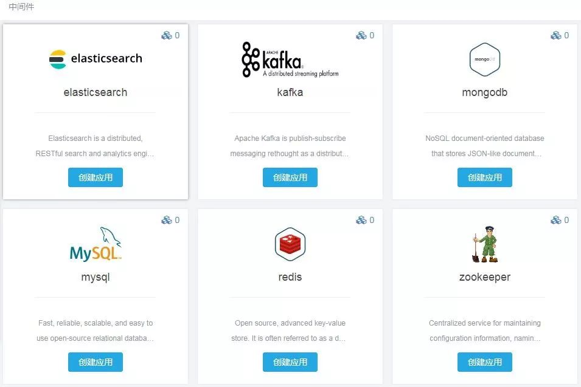This screenshot has height=387, width=581.
Task: Click the red redis cube logo
Action: (x=290, y=244)
